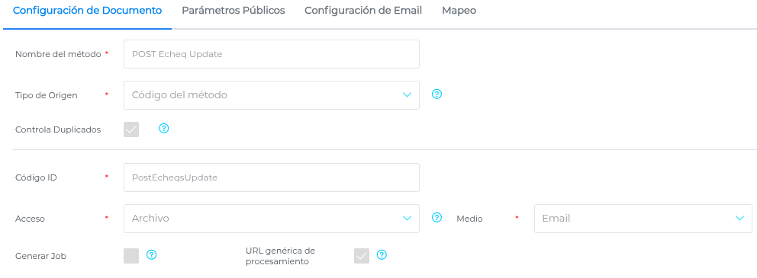This screenshot has height=278, width=757.
Task: Open the Acceso dropdown showing Archivo
Action: click(x=272, y=219)
